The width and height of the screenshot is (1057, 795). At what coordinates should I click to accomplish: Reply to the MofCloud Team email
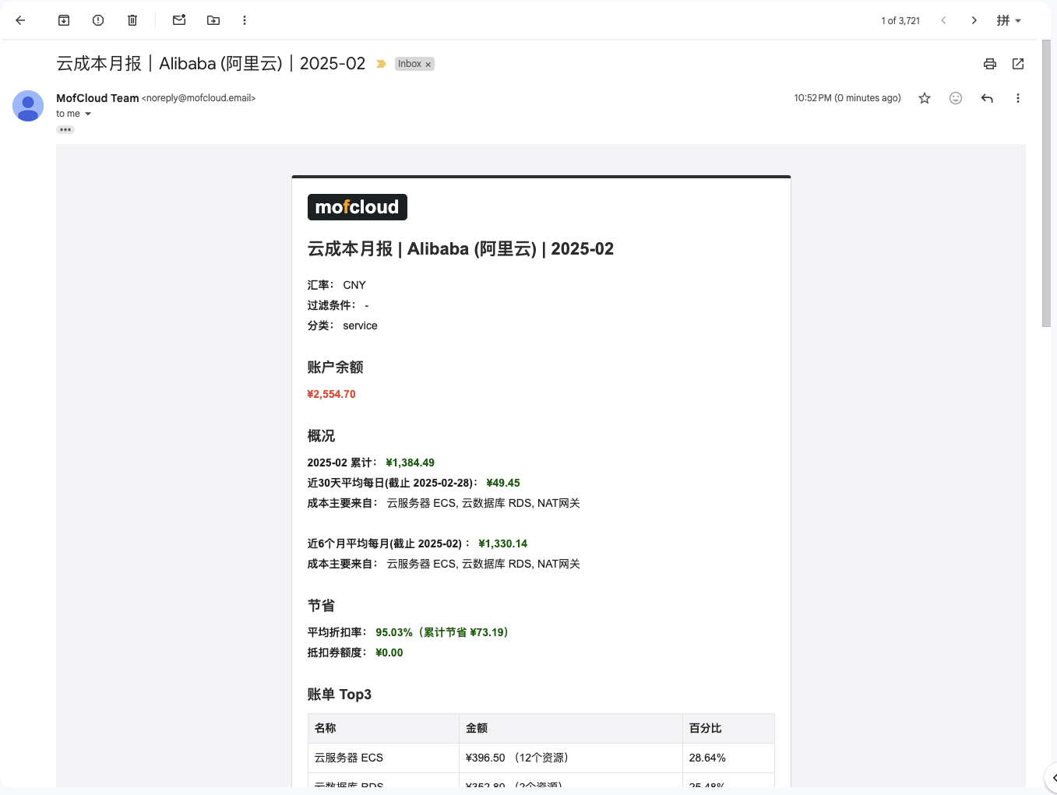[987, 98]
